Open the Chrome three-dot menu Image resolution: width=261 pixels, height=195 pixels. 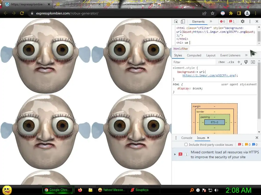pos(255,13)
